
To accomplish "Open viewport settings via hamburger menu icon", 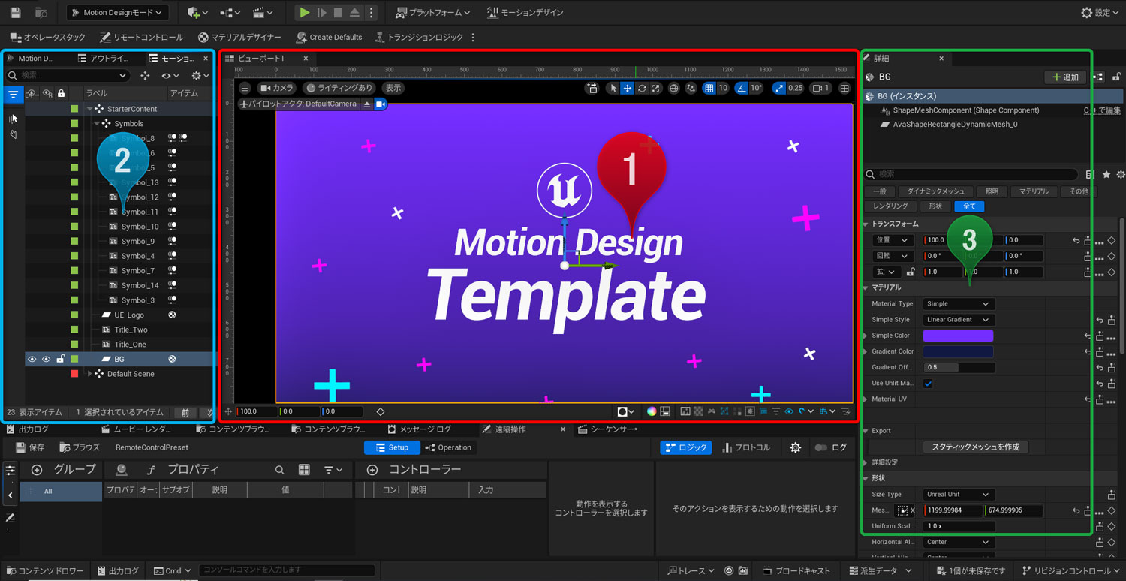I will [245, 88].
